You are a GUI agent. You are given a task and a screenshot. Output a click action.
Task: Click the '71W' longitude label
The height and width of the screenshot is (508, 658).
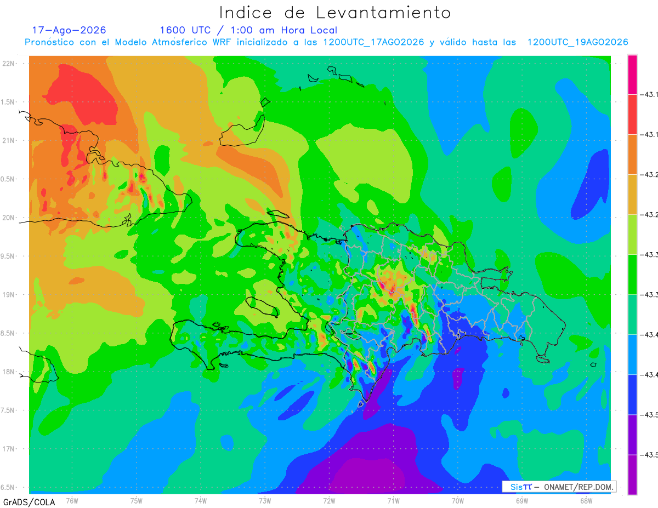pos(393,500)
